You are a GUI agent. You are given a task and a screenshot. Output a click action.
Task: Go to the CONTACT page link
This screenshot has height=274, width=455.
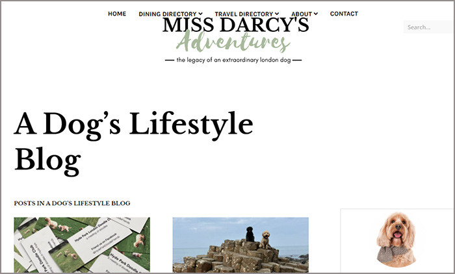tap(344, 14)
